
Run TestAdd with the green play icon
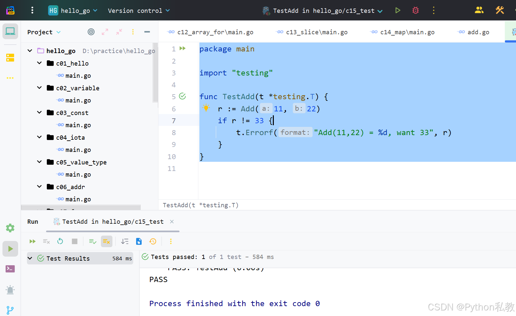[398, 10]
